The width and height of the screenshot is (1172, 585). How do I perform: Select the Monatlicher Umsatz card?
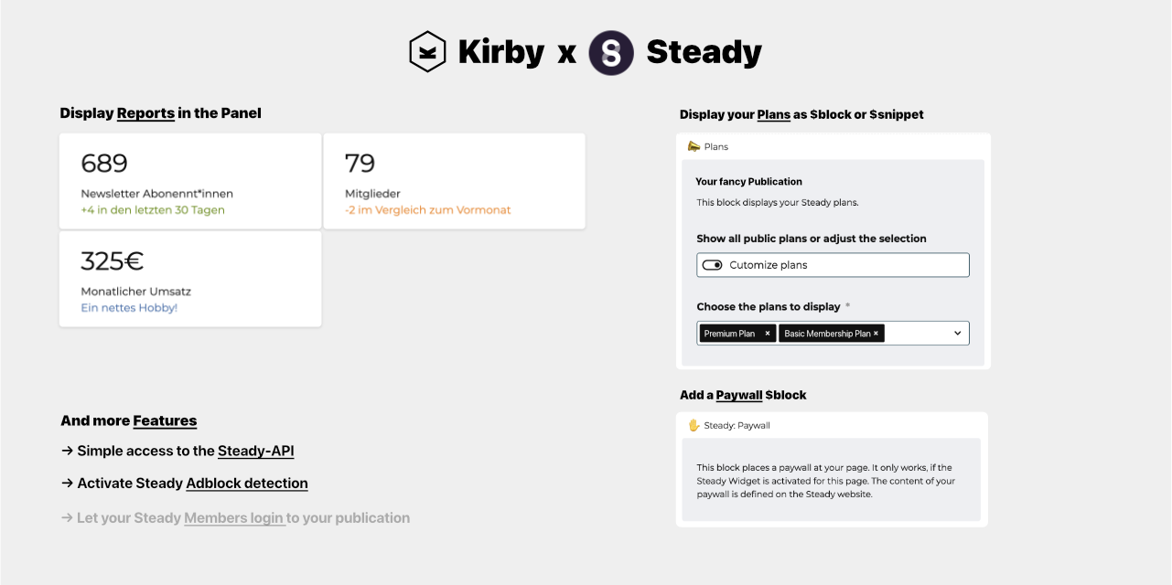[x=189, y=279]
